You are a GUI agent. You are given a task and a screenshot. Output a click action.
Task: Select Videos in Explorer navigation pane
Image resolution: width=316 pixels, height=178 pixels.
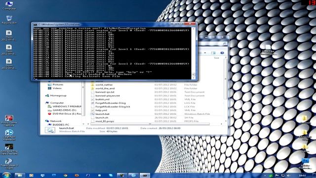pyautogui.click(x=57, y=88)
